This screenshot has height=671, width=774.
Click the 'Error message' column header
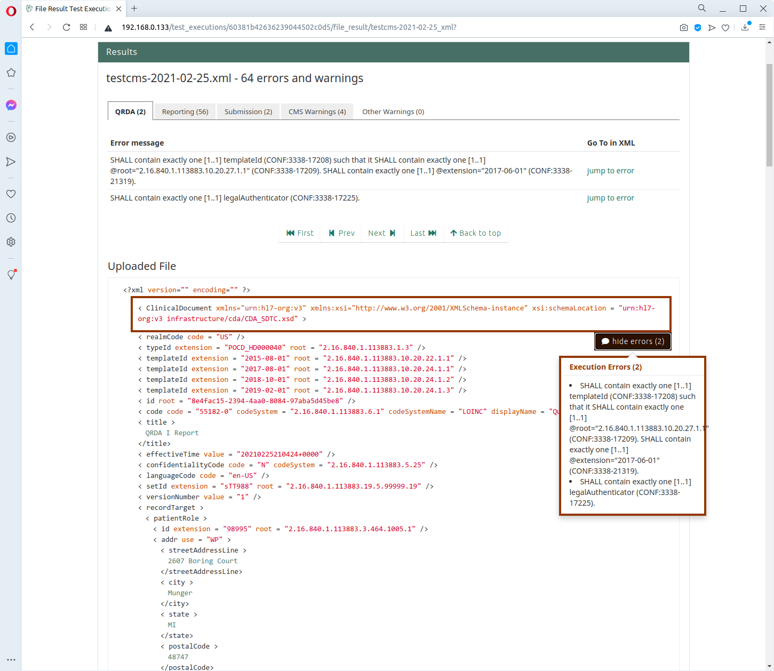(x=137, y=143)
